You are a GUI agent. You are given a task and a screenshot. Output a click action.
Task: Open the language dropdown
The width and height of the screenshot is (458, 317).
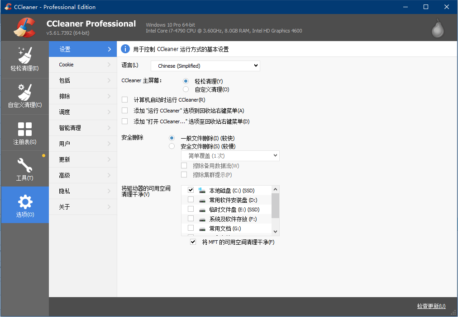coord(205,66)
